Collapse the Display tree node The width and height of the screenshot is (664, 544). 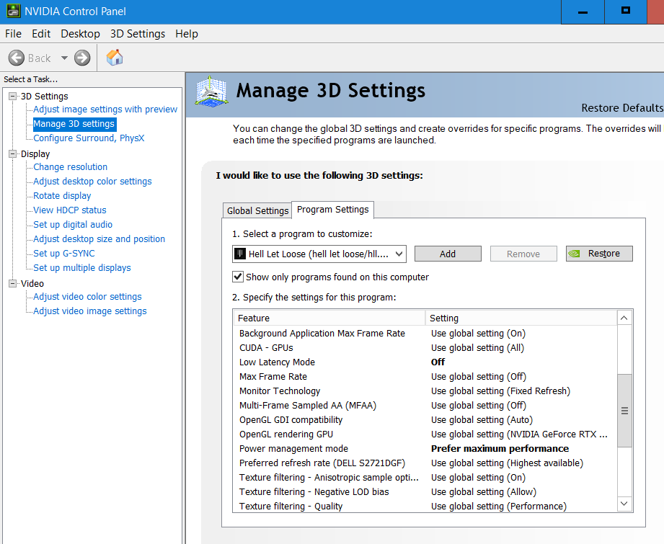[x=12, y=153]
